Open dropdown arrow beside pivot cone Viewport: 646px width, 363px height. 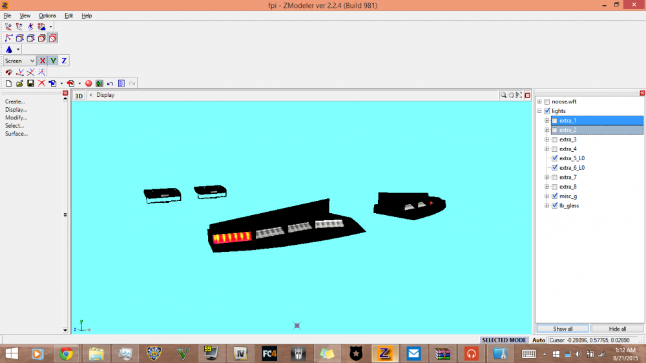tap(18, 50)
